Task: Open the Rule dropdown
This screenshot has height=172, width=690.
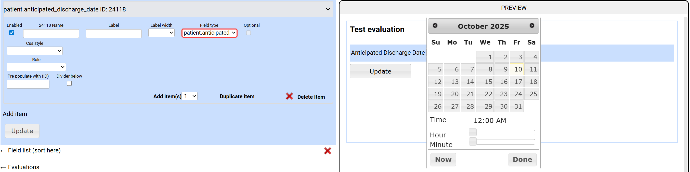Action: [x=36, y=67]
